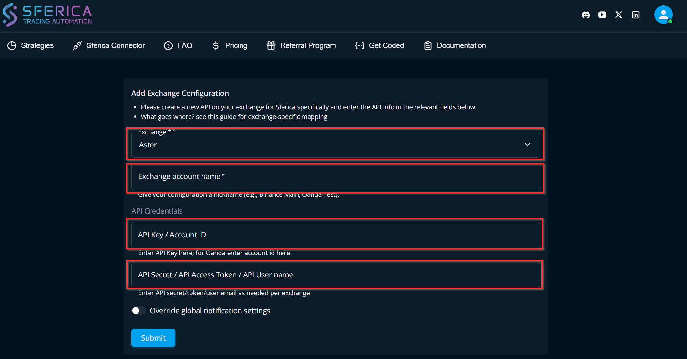Click the Referral Program gift icon
Image resolution: width=687 pixels, height=359 pixels.
click(271, 46)
